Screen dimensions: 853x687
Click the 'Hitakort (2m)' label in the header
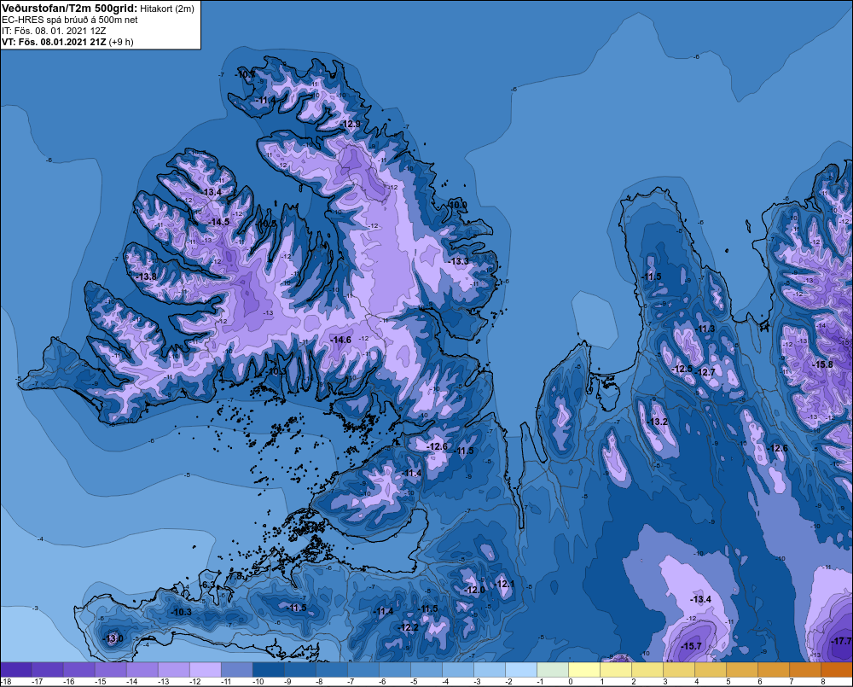pos(167,9)
